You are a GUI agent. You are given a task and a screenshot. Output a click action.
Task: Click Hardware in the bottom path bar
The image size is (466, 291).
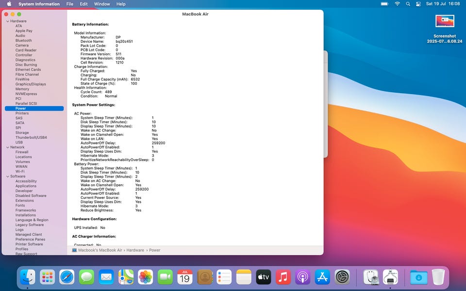click(x=135, y=250)
